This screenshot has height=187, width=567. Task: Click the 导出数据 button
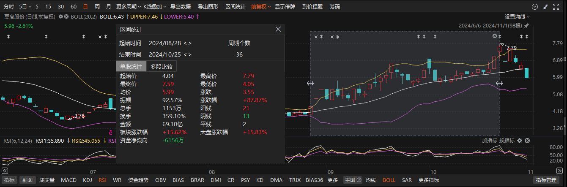tap(180, 7)
